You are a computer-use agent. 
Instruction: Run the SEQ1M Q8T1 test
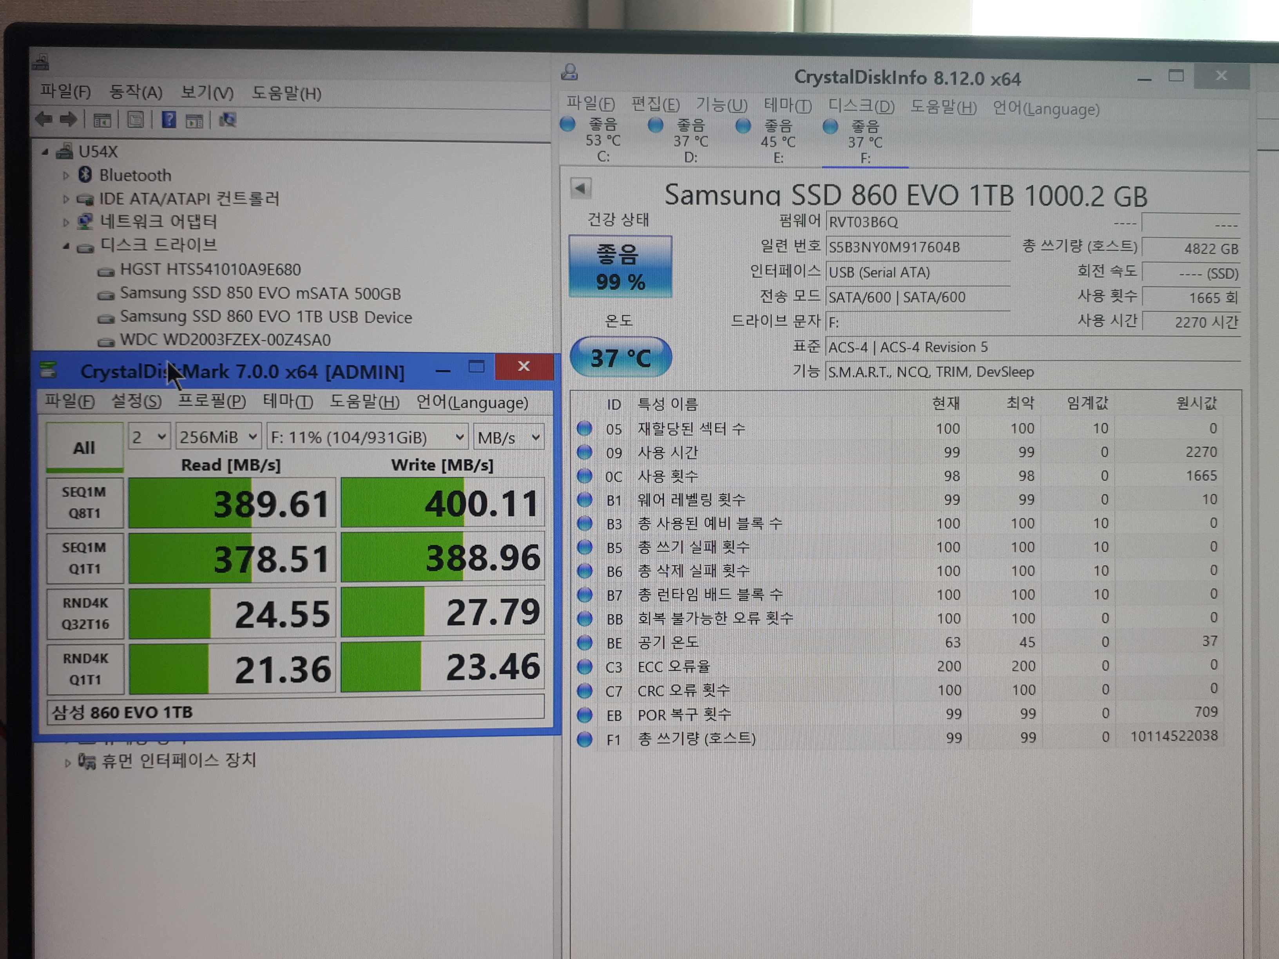(85, 502)
